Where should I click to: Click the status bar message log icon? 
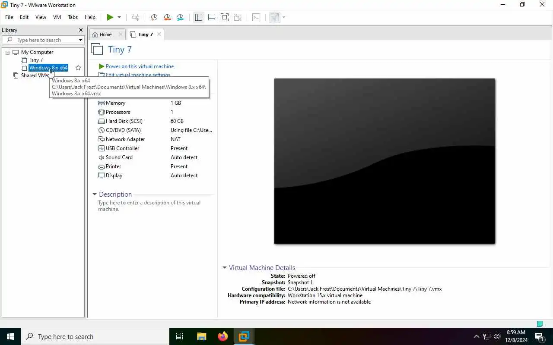[540, 324]
